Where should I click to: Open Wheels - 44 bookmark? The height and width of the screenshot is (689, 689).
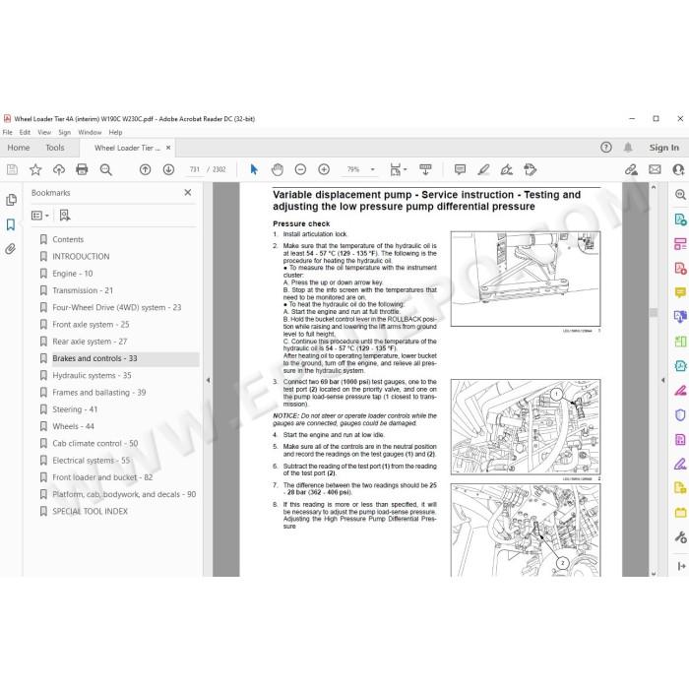73,426
